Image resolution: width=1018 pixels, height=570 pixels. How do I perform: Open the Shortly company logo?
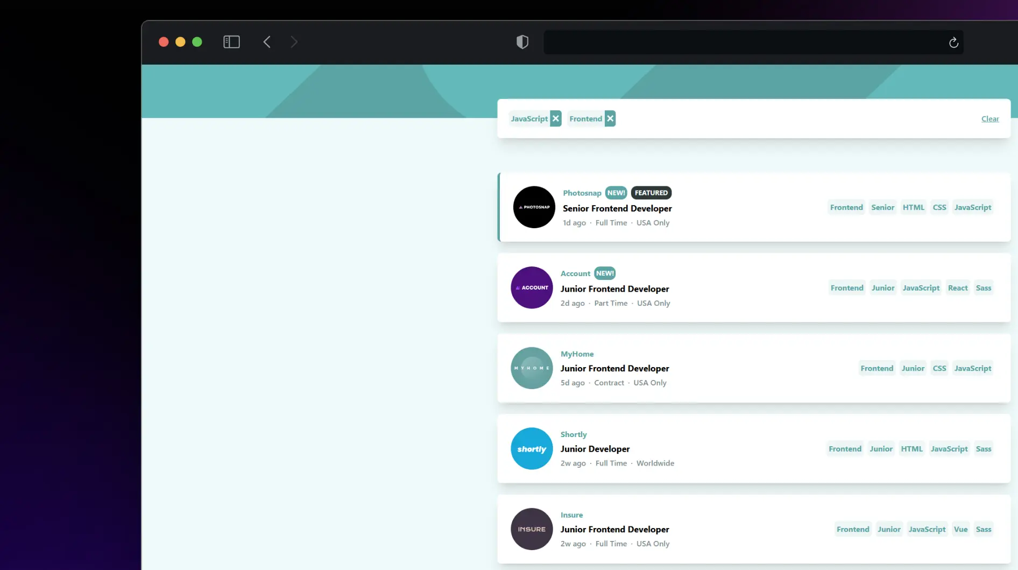point(532,449)
